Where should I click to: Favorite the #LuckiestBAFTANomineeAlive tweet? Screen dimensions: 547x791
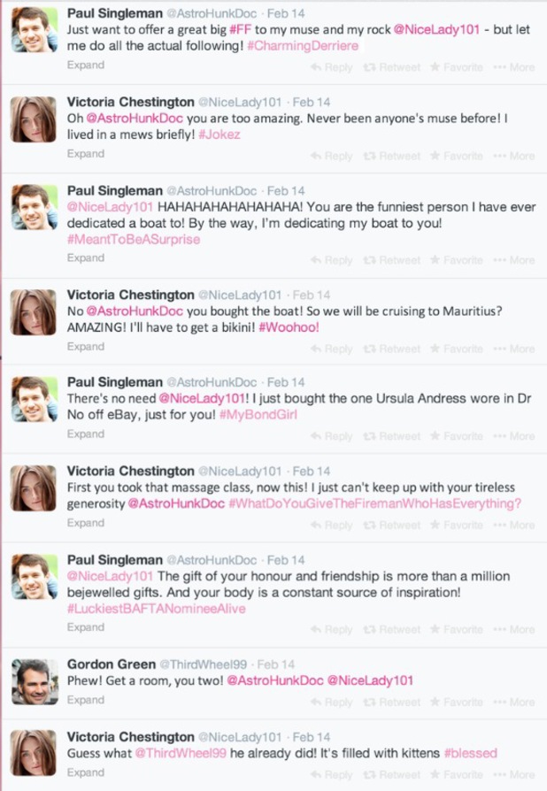point(456,630)
